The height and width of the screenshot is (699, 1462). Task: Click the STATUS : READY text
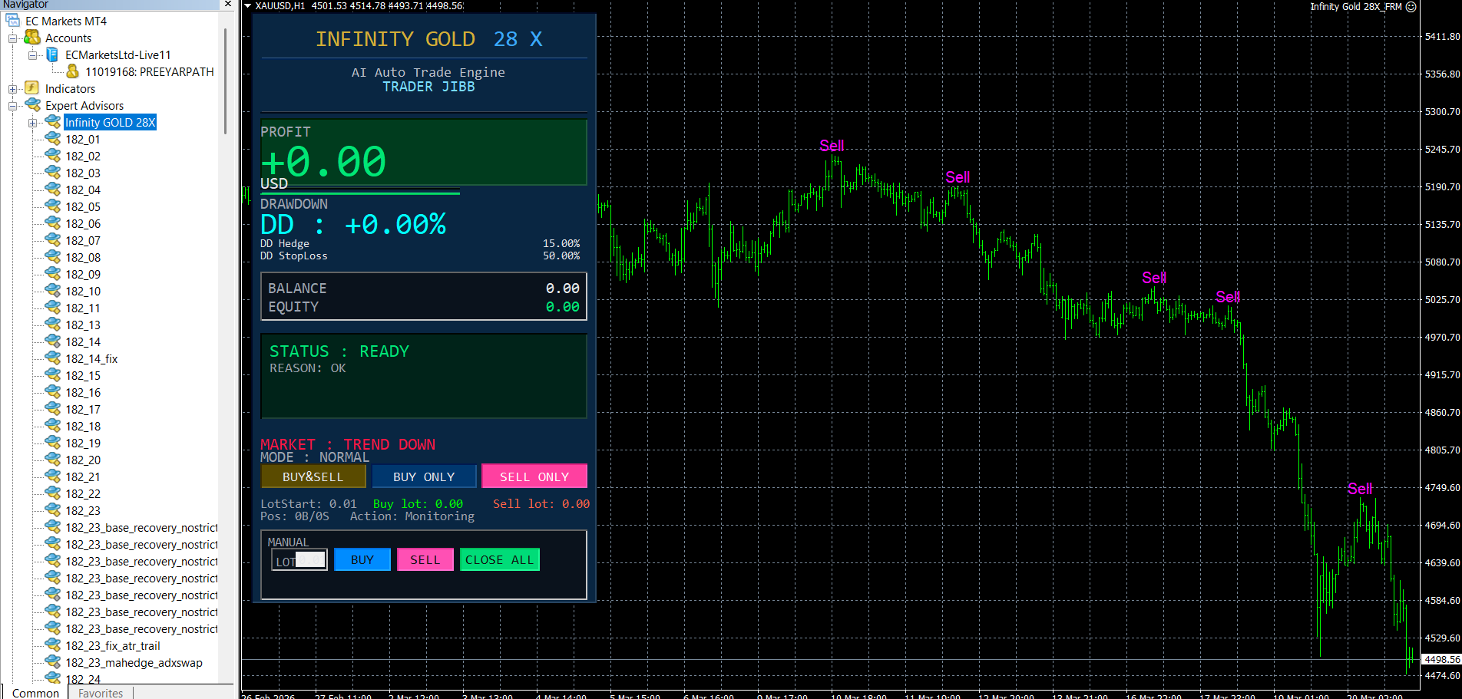[339, 351]
